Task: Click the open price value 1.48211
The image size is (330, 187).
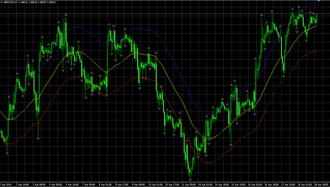Action: pos(23,2)
